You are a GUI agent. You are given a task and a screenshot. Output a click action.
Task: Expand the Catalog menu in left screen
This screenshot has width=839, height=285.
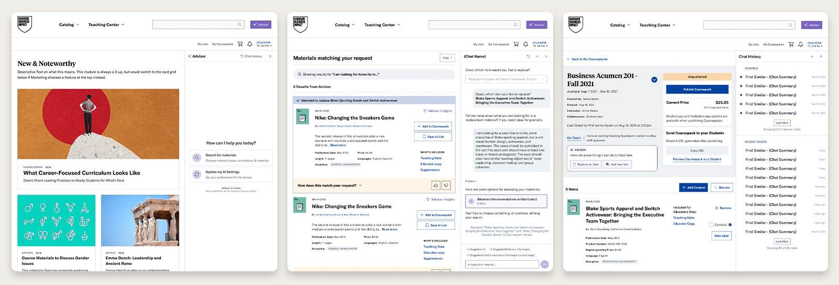69,25
